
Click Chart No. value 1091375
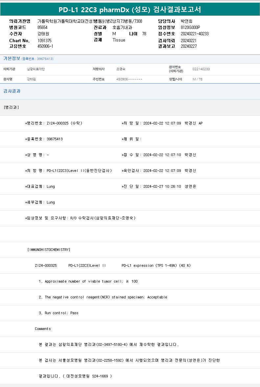[44, 41]
